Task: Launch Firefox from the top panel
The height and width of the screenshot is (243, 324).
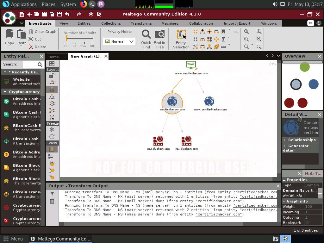Action: (84, 4)
